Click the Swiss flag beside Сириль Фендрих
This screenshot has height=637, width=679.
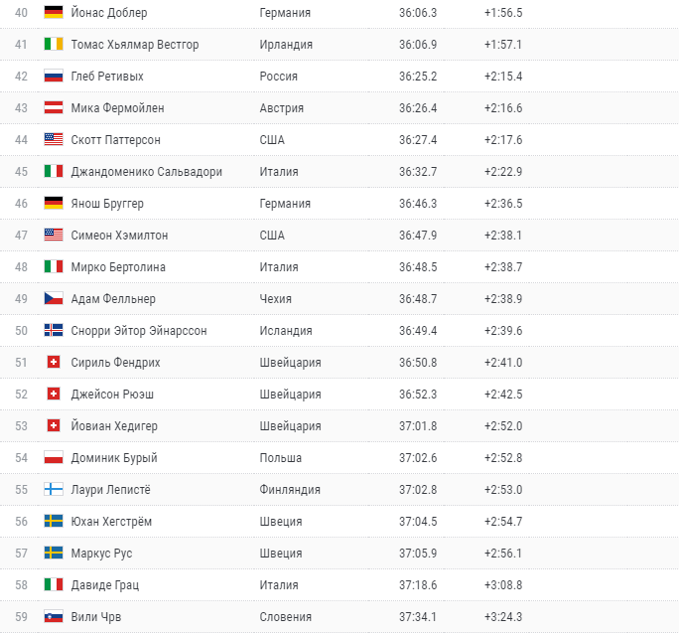pyautogui.click(x=54, y=363)
